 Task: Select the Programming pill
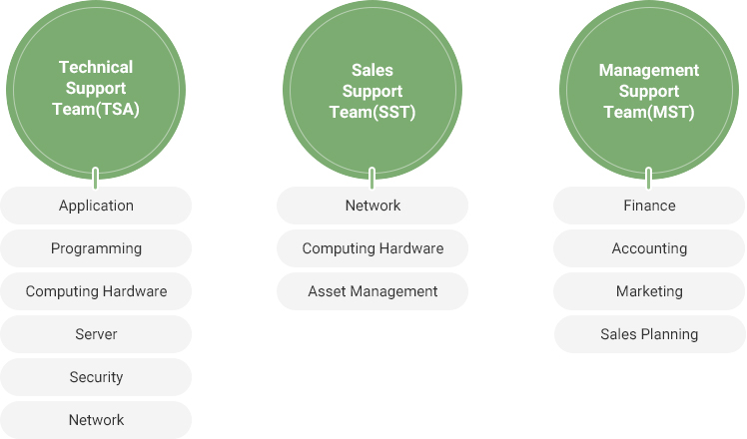[x=96, y=248]
